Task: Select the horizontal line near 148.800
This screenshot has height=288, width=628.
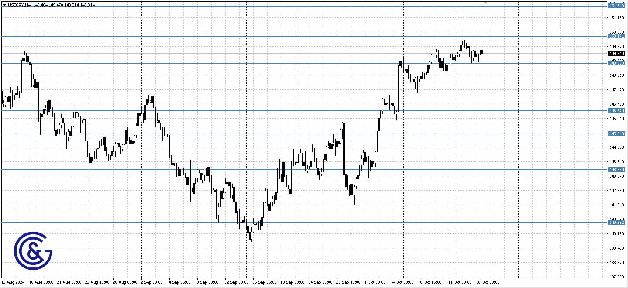Action: [x=262, y=63]
